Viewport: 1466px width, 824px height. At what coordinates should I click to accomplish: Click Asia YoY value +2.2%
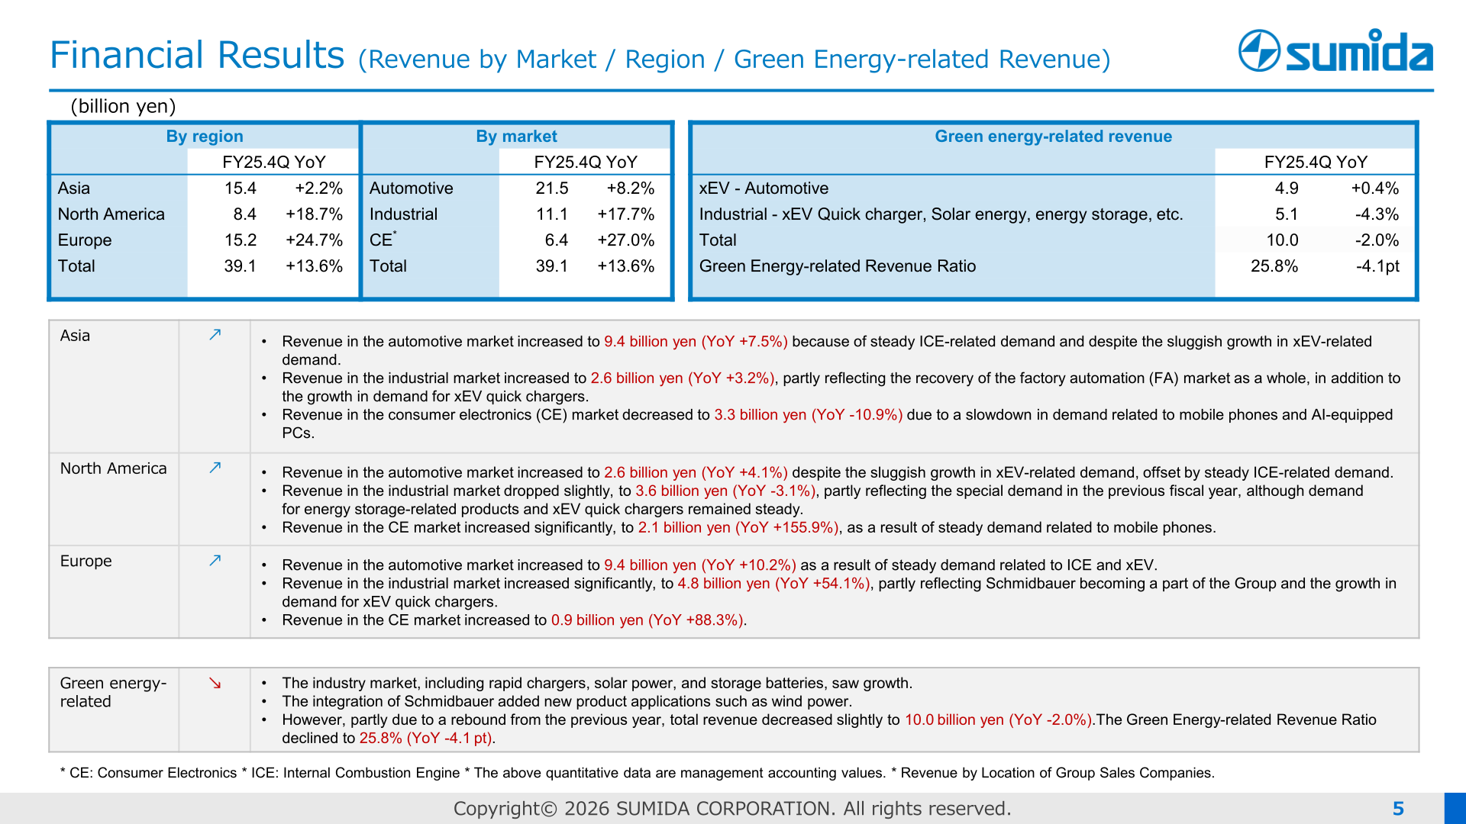[319, 188]
